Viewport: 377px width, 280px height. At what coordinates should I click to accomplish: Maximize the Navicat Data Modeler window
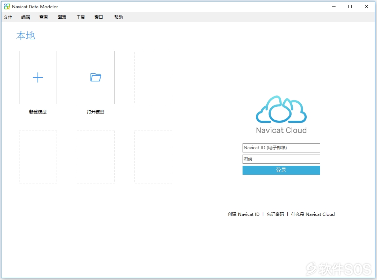[x=350, y=6]
